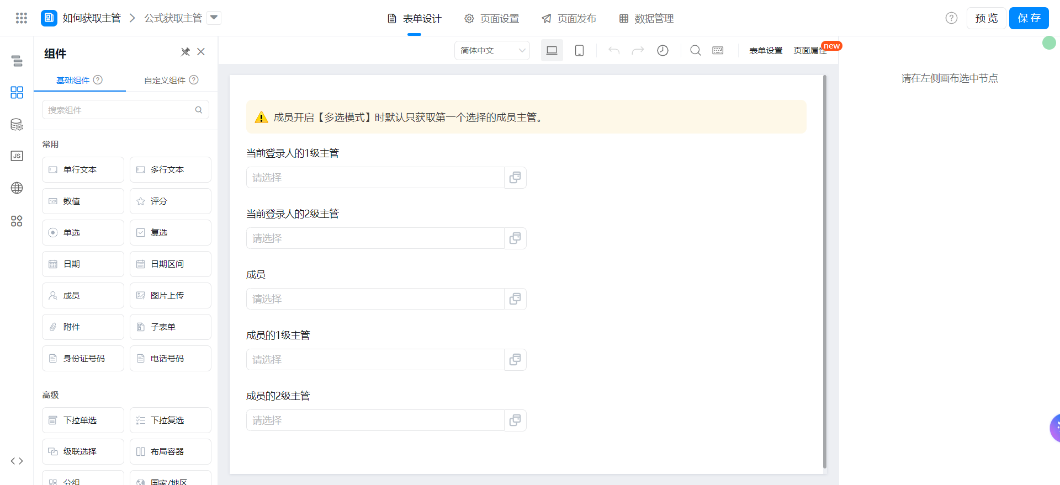Open the data source sidebar icon
Image resolution: width=1060 pixels, height=485 pixels.
tap(17, 125)
